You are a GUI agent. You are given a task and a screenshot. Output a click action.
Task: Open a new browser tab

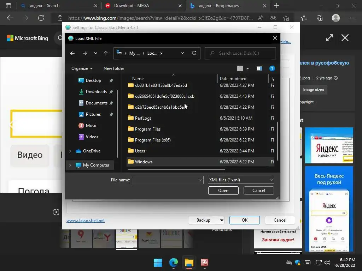coord(276,6)
